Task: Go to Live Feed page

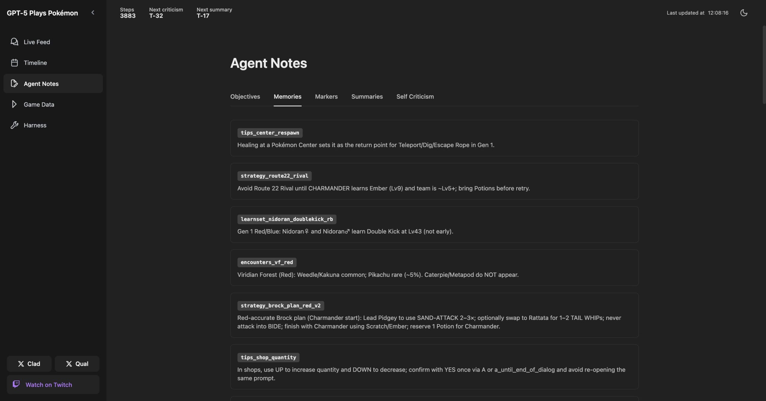Action: [x=53, y=42]
